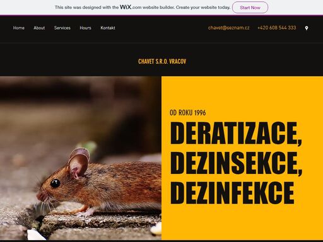The image size is (323, 242).
Task: View the Hours menu item
Action: click(85, 28)
